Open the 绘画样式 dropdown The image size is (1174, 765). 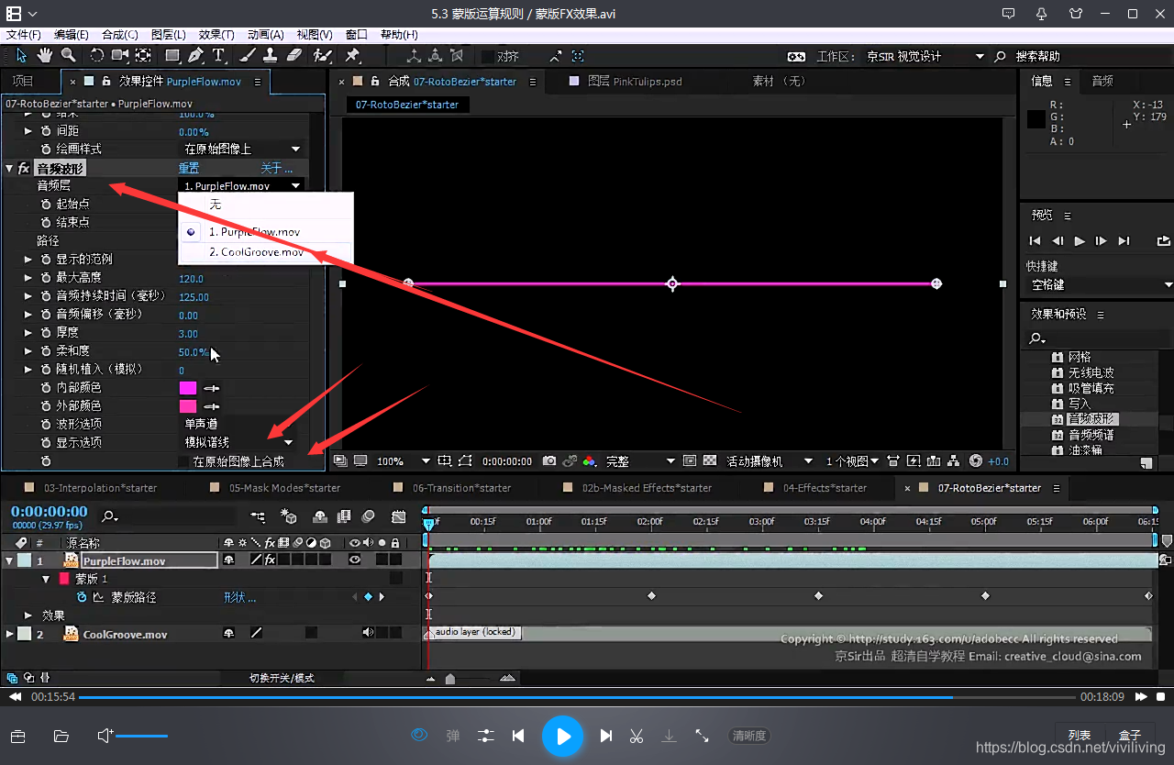[242, 149]
